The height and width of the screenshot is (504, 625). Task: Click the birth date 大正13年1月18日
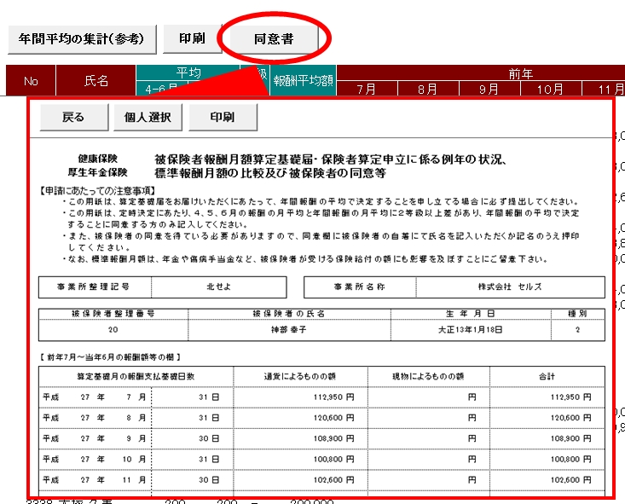471,330
